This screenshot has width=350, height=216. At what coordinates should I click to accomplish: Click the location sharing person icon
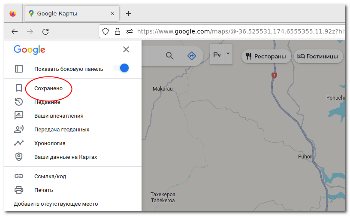tap(19, 129)
